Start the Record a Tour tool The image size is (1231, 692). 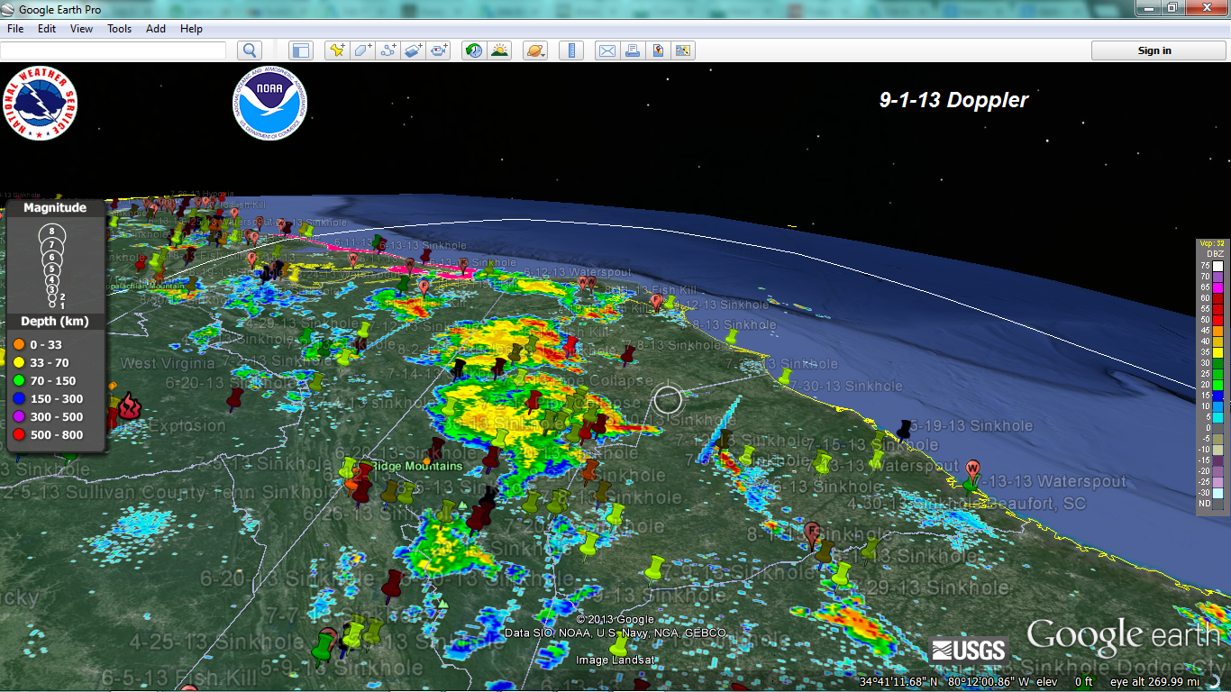coord(439,50)
